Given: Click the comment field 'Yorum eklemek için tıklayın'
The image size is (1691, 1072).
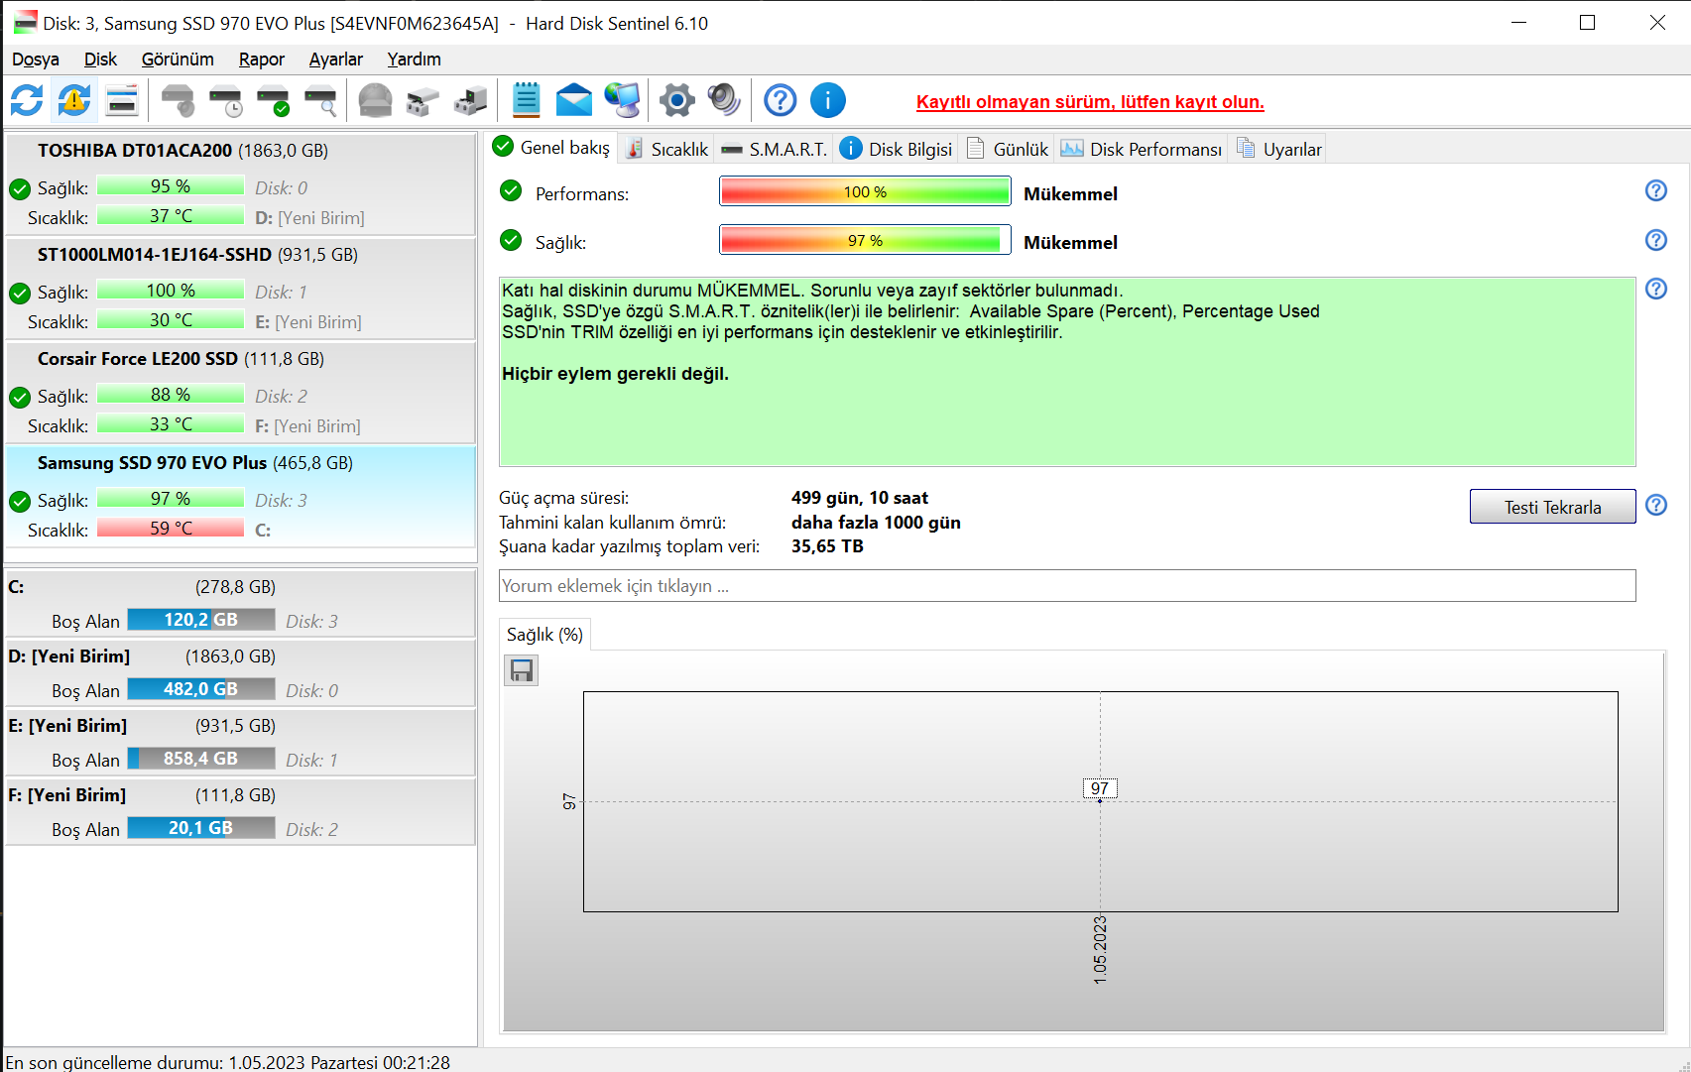Looking at the screenshot, I should click(1067, 586).
